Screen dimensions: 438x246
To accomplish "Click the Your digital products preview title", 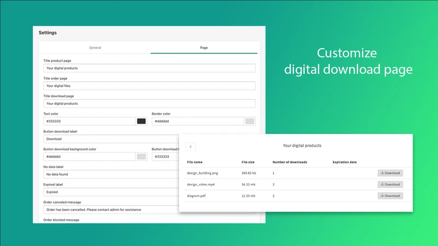I will [302, 145].
